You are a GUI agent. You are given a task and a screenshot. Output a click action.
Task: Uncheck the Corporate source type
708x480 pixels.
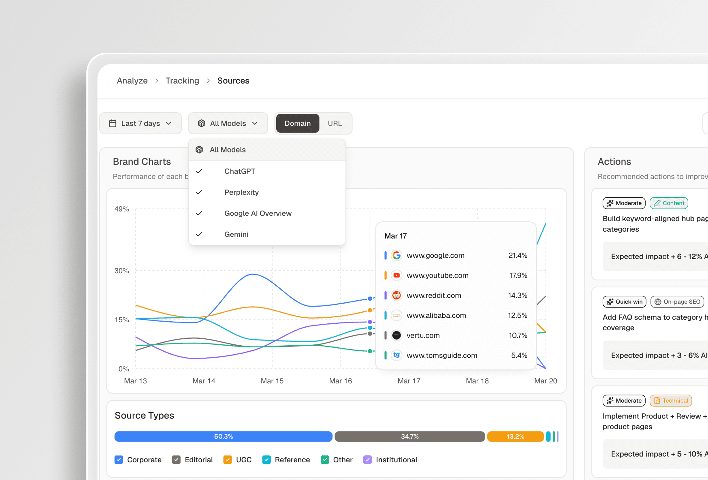click(x=119, y=460)
